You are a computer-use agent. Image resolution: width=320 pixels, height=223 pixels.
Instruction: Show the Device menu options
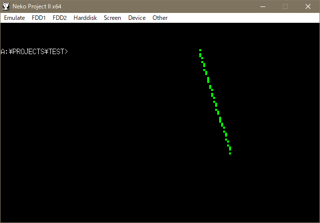[137, 18]
